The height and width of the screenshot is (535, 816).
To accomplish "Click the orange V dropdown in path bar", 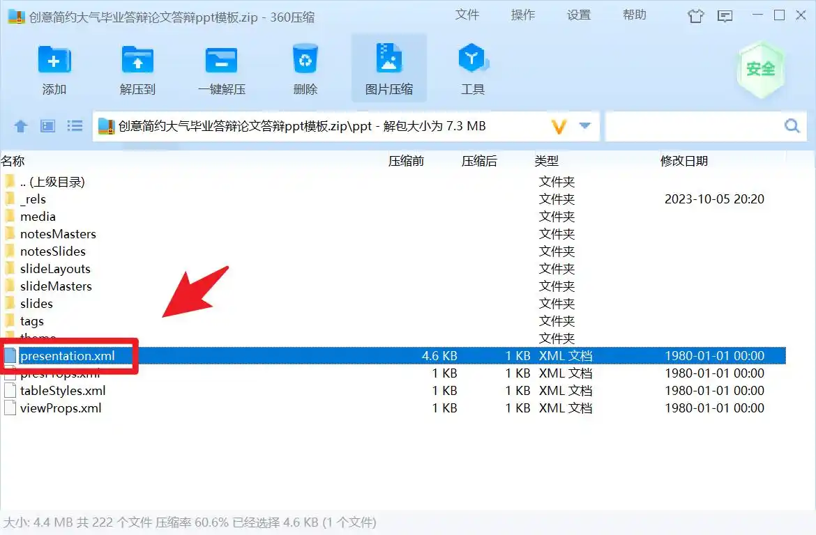I will pos(558,126).
